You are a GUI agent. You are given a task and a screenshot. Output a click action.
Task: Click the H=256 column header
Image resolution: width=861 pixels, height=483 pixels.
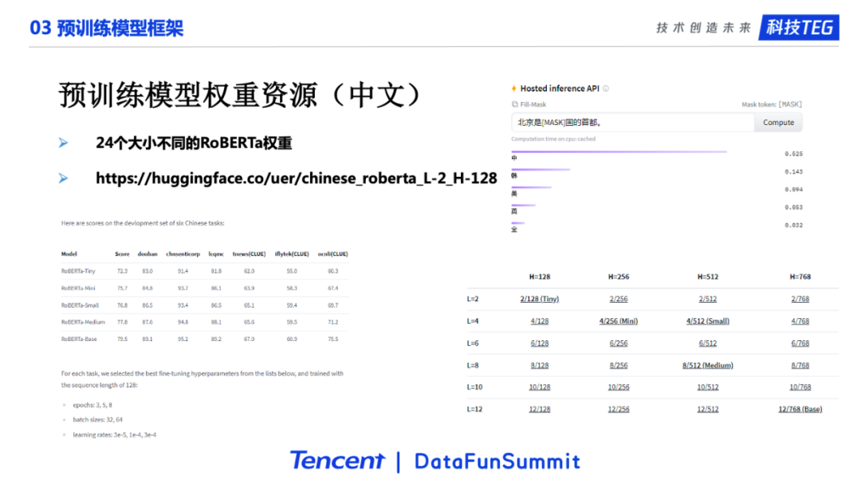(x=619, y=277)
